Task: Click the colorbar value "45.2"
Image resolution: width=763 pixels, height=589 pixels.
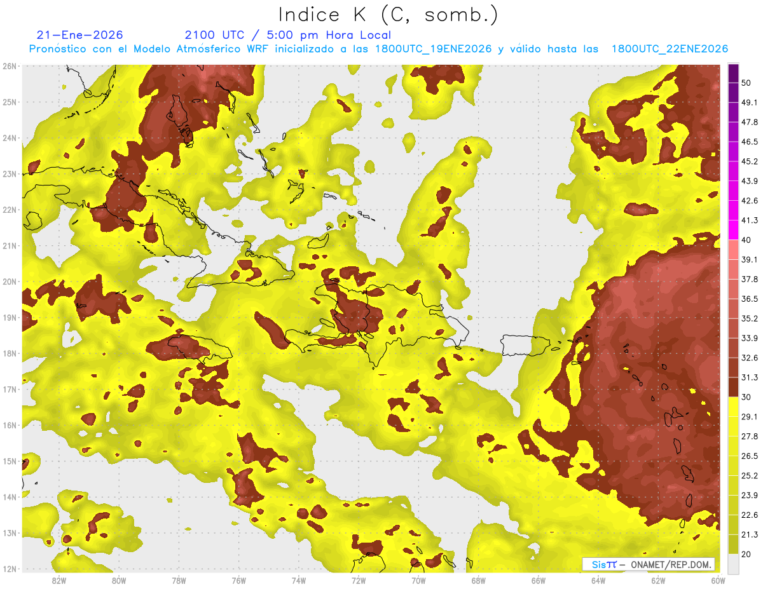Action: [750, 161]
